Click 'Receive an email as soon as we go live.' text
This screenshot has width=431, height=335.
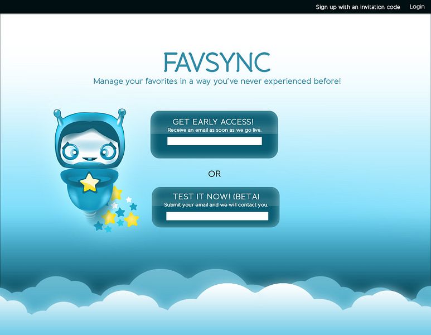tap(215, 130)
